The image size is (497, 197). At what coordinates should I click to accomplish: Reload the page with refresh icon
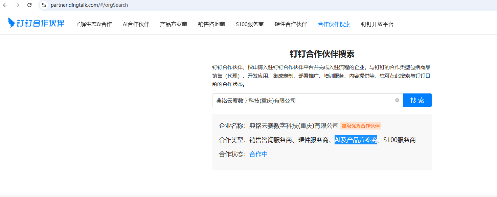point(29,5)
